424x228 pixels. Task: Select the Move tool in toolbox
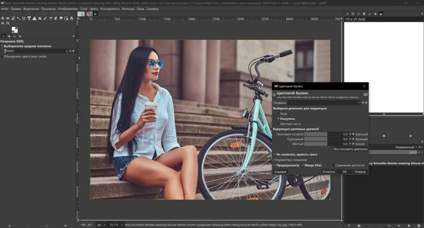(3, 18)
